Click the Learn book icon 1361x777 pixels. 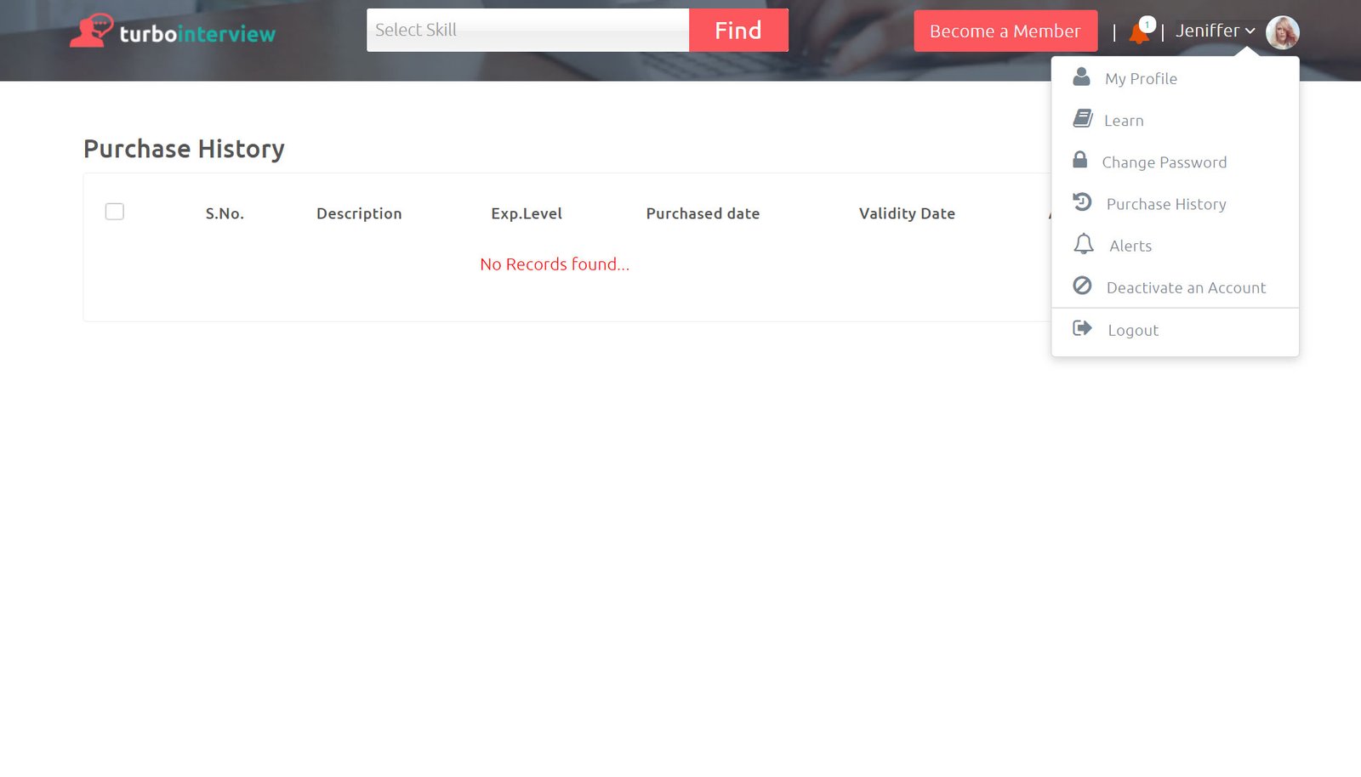click(x=1082, y=119)
